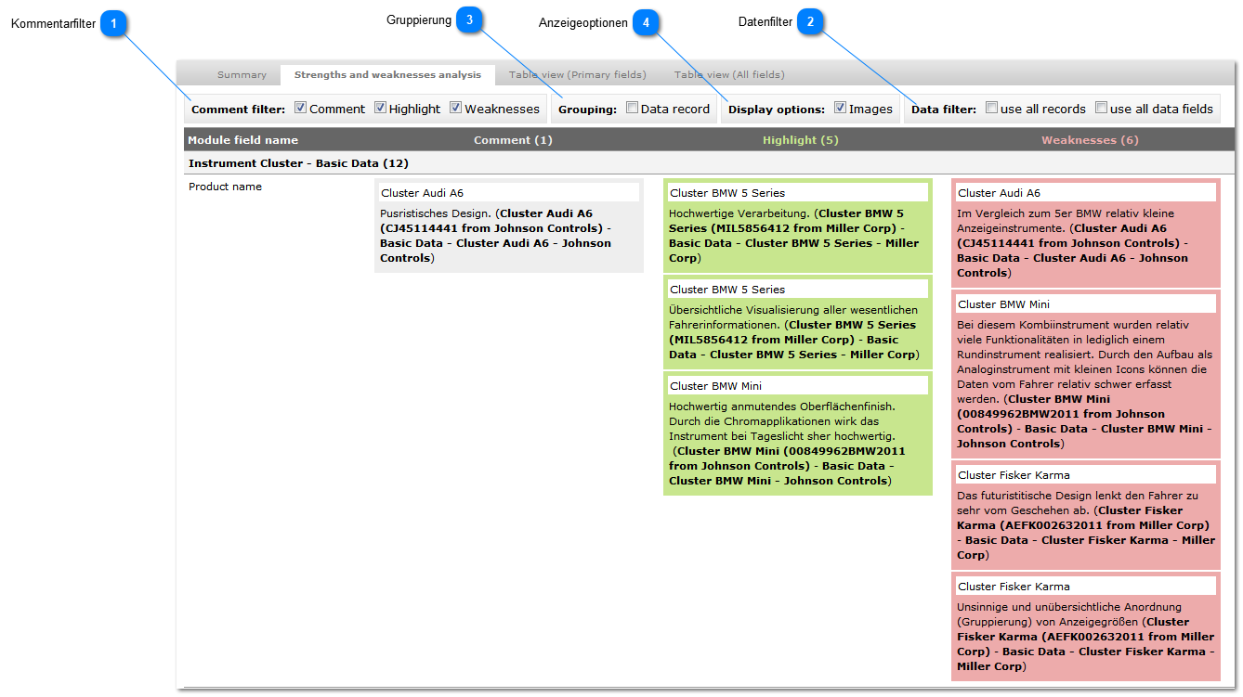Open Table view (All fields) tab
The height and width of the screenshot is (697, 1243).
coord(729,75)
